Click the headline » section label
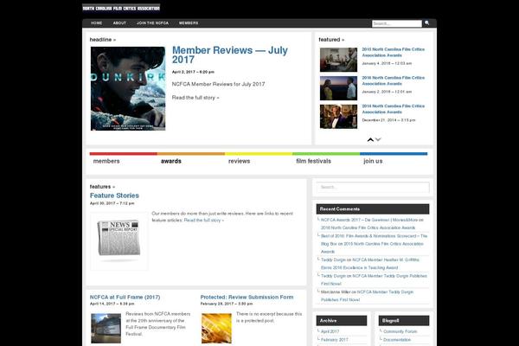Screen dimensions: 519x346 pyautogui.click(x=103, y=40)
